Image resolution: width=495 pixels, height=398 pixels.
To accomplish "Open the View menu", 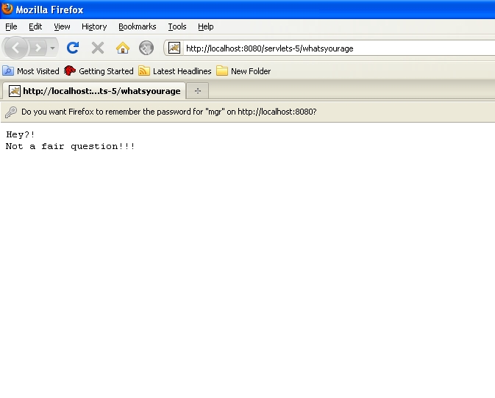I will [x=62, y=26].
